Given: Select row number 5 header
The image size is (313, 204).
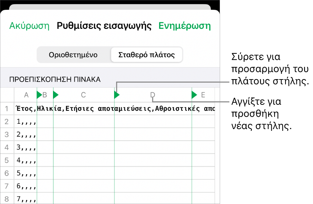Looking at the screenshot, I should [x=7, y=160].
